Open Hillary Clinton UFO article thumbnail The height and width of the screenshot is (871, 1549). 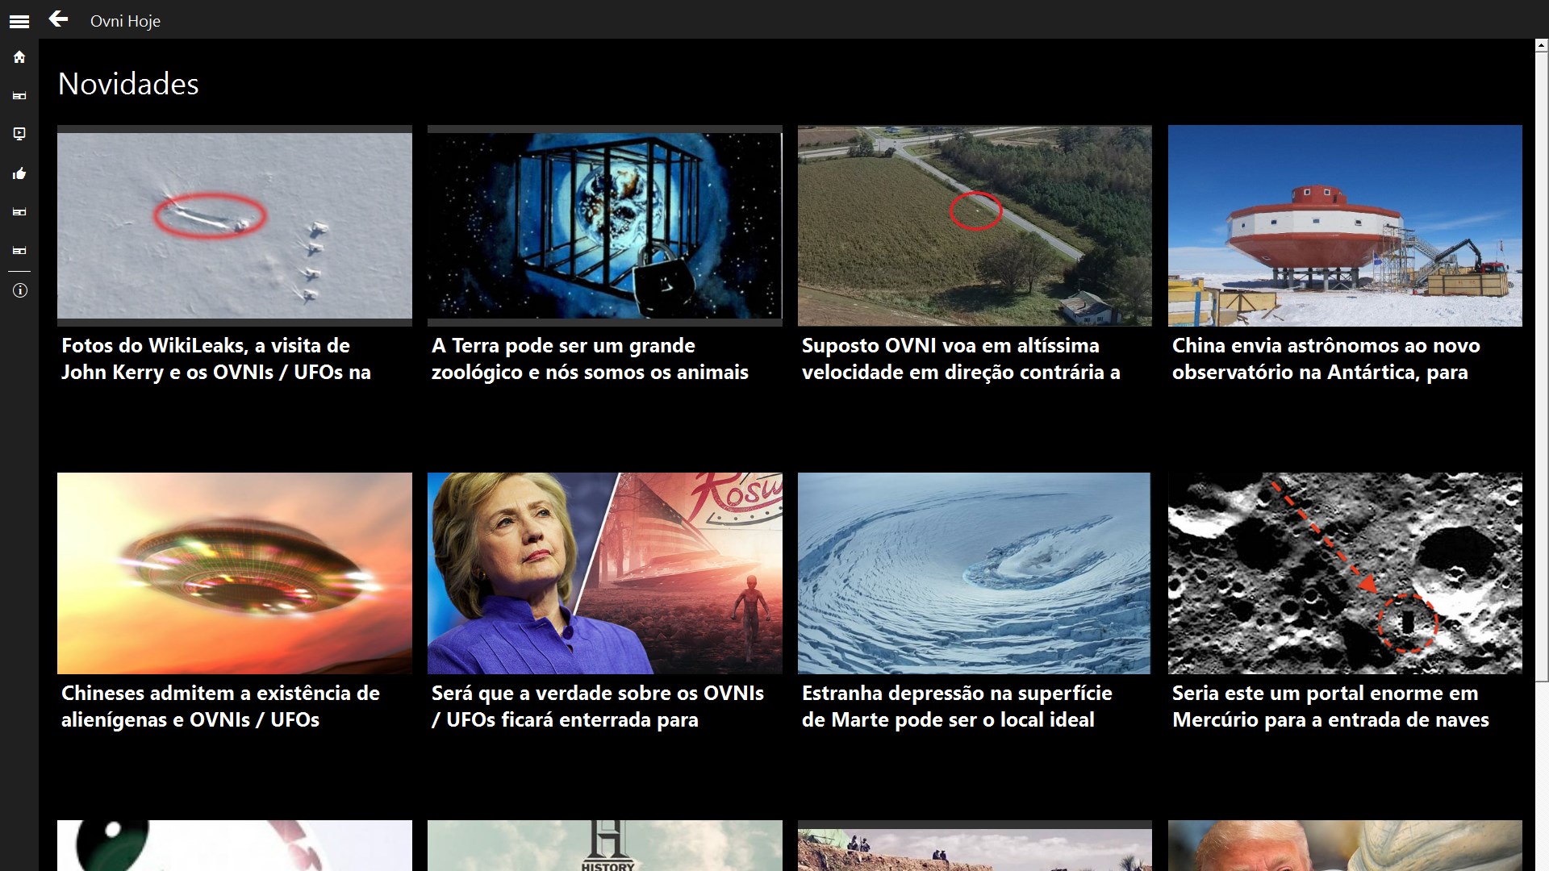coord(604,573)
